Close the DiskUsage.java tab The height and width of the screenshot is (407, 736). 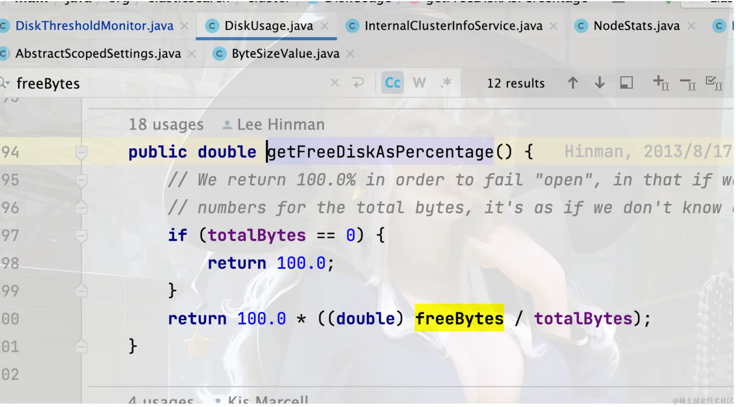(325, 26)
